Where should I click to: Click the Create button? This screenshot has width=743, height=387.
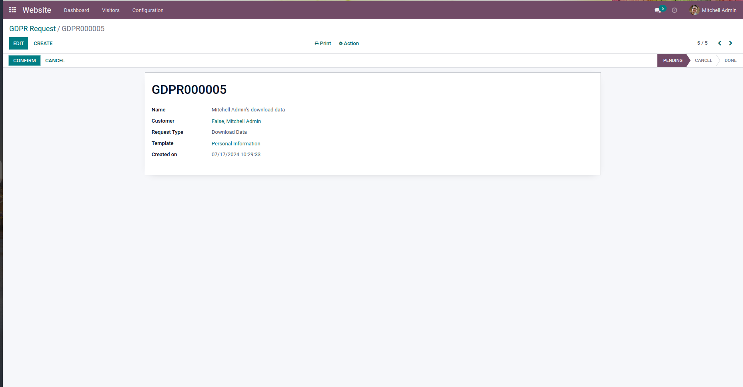[x=43, y=44]
